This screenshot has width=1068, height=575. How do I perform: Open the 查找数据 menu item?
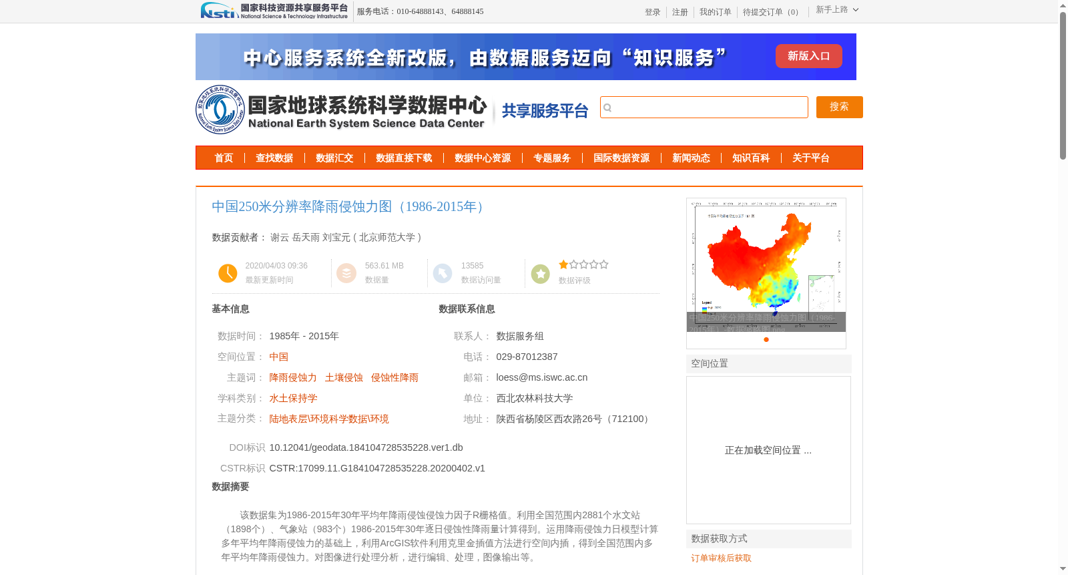pos(274,158)
